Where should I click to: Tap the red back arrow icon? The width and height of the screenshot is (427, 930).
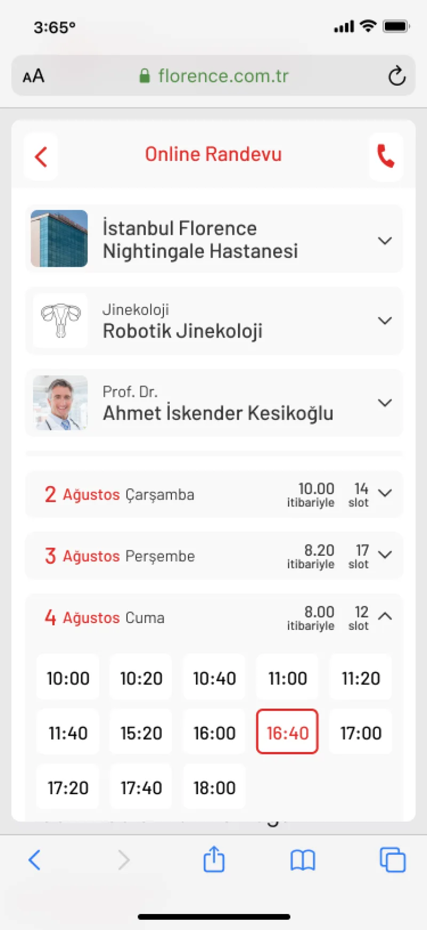point(41,157)
